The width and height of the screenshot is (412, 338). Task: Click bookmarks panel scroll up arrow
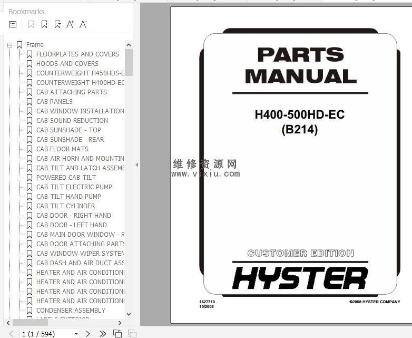(129, 45)
